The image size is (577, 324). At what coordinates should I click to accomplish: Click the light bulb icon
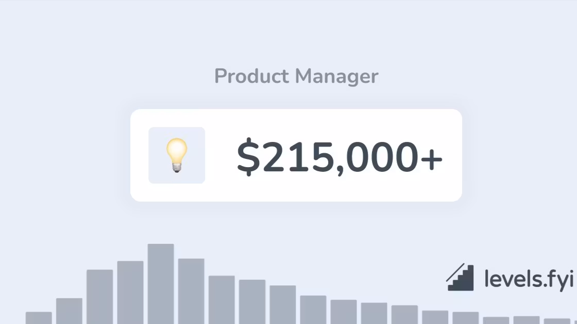tap(177, 155)
